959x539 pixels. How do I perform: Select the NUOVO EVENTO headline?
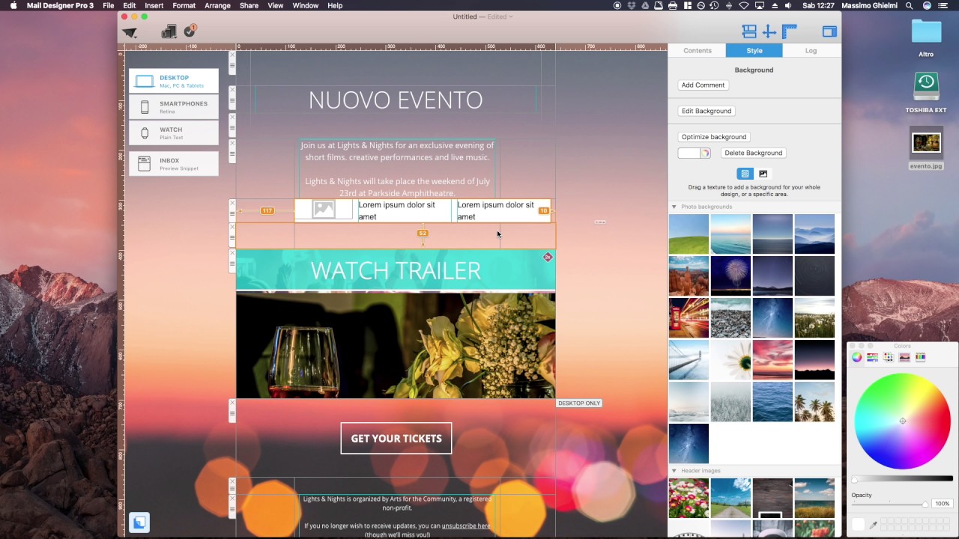[x=396, y=100]
